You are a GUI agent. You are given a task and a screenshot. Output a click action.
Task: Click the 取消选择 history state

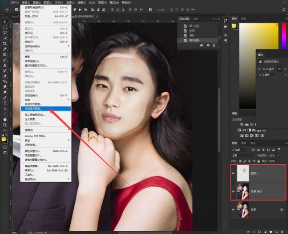point(193,40)
